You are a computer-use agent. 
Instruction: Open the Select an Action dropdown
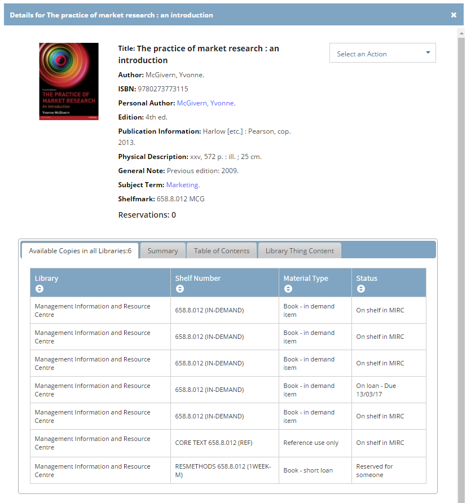pos(382,54)
